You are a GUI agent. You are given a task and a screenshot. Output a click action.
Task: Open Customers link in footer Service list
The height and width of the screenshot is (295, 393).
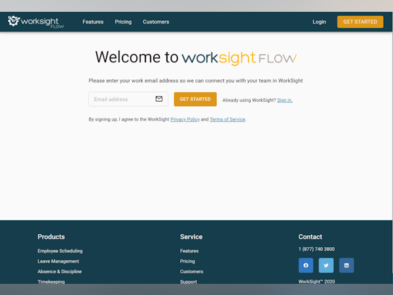[191, 271]
